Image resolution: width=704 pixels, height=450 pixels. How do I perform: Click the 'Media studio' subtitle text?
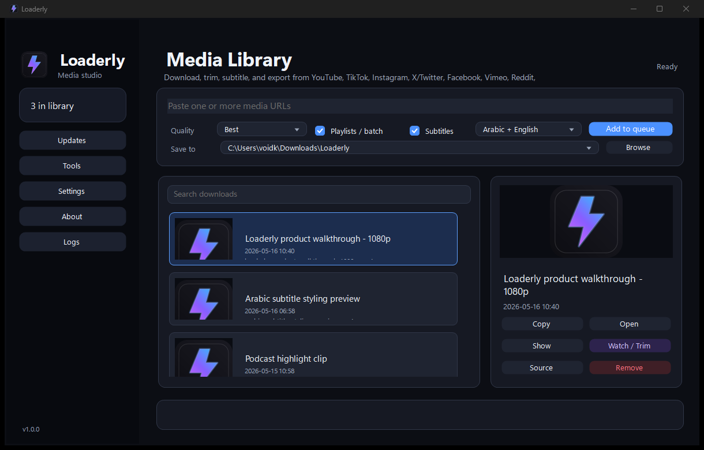[80, 75]
